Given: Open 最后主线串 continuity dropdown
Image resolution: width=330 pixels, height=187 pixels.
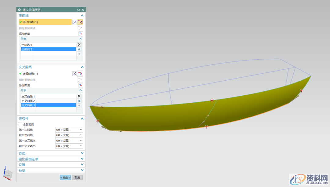Looking at the screenshot, I should [69, 135].
